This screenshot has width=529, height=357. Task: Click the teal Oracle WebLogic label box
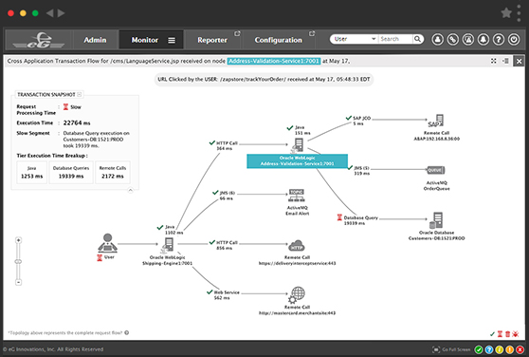click(298, 161)
